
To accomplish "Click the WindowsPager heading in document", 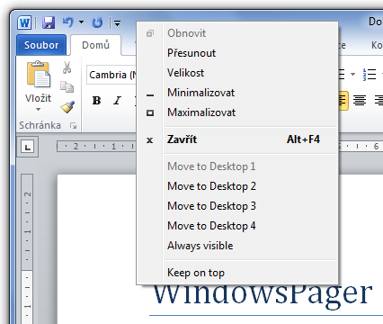I will [263, 296].
